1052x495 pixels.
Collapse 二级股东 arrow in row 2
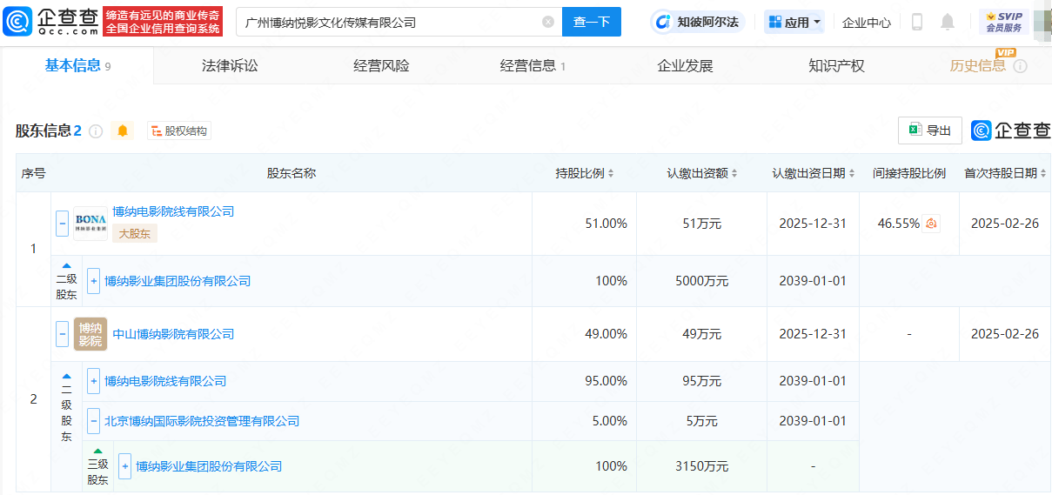point(66,376)
